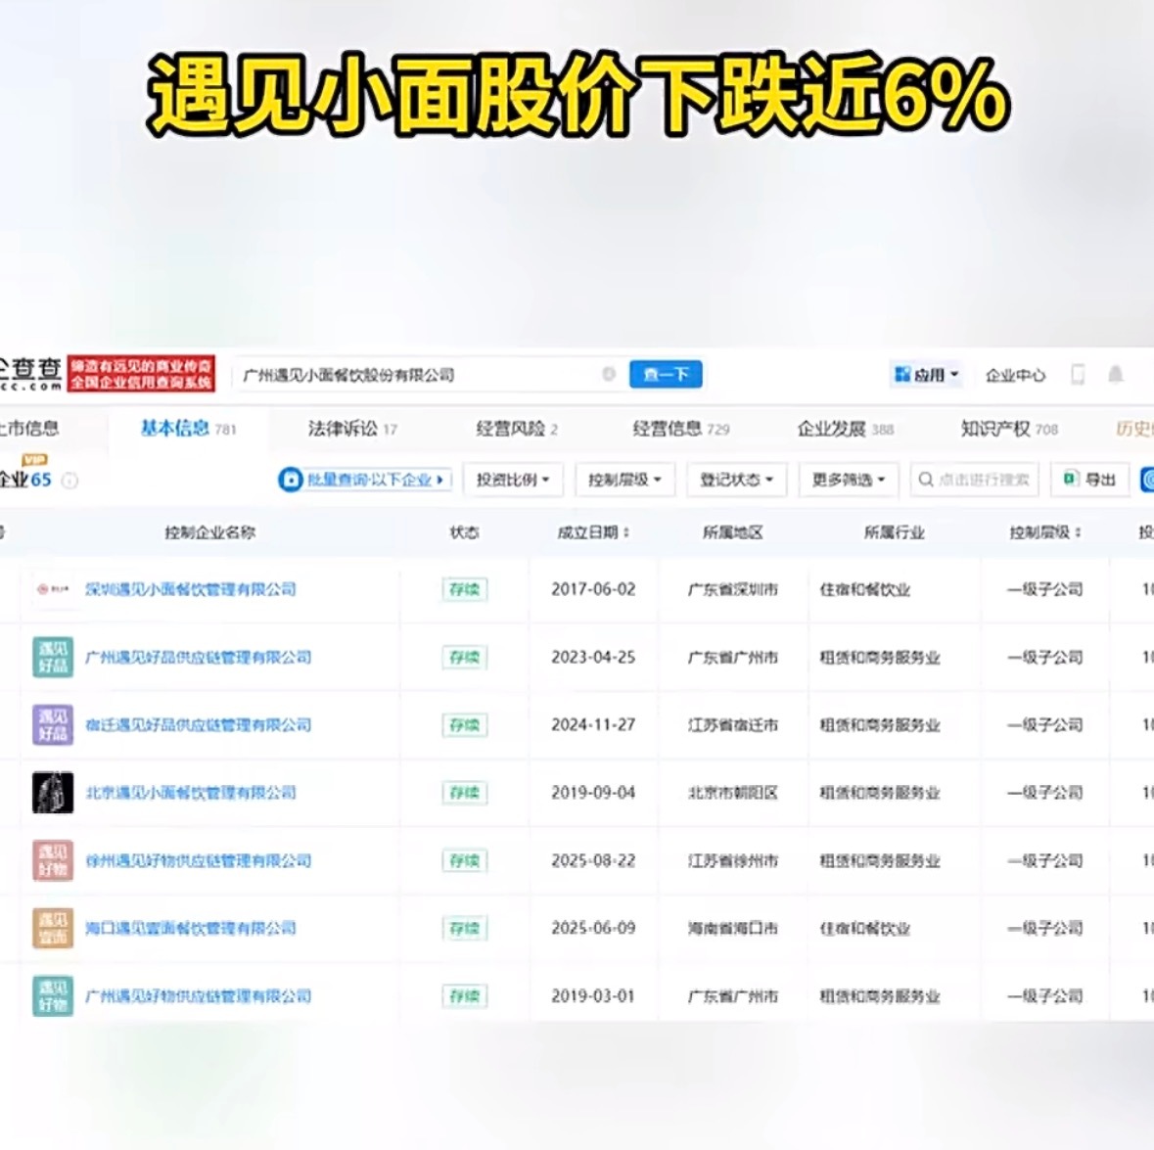Click teal logo of 广州遇见好物供应链
Image resolution: width=1154 pixels, height=1150 pixels.
pyautogui.click(x=53, y=996)
